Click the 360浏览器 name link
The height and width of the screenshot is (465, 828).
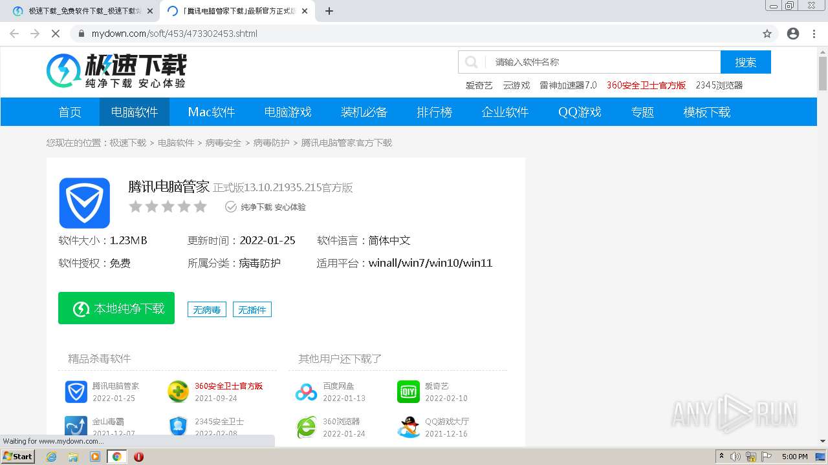click(x=342, y=421)
